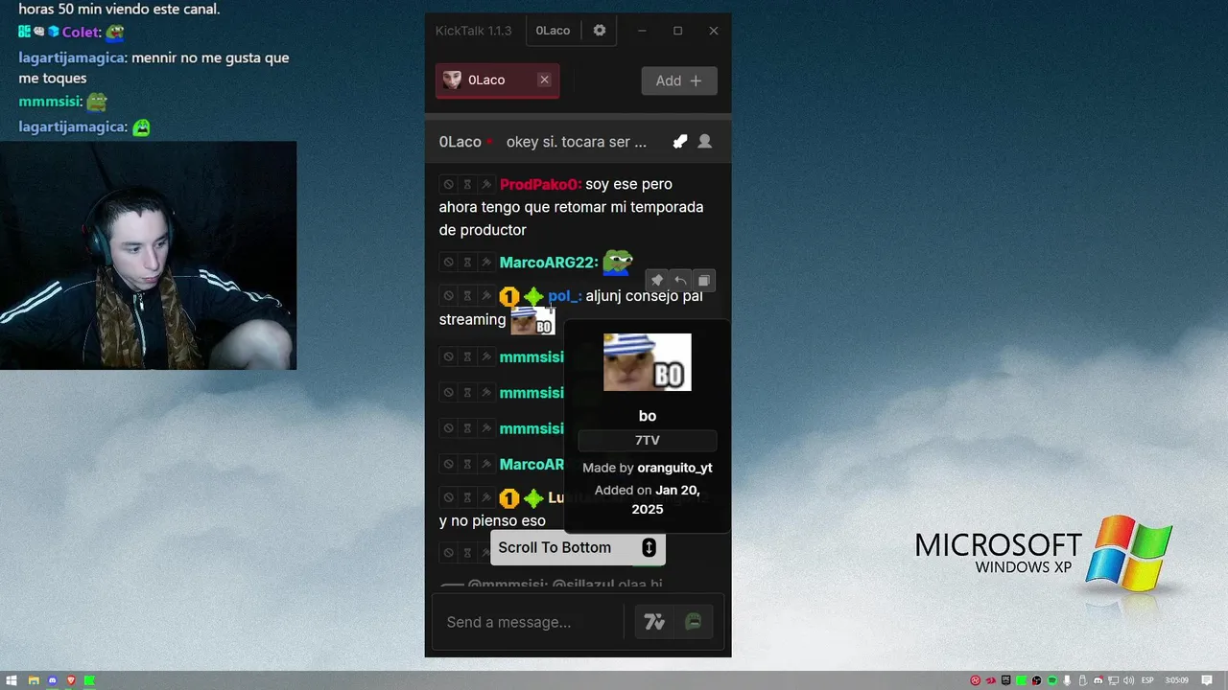Click pepe emote in MarcoARG22's message
1228x690 pixels.
tap(617, 262)
